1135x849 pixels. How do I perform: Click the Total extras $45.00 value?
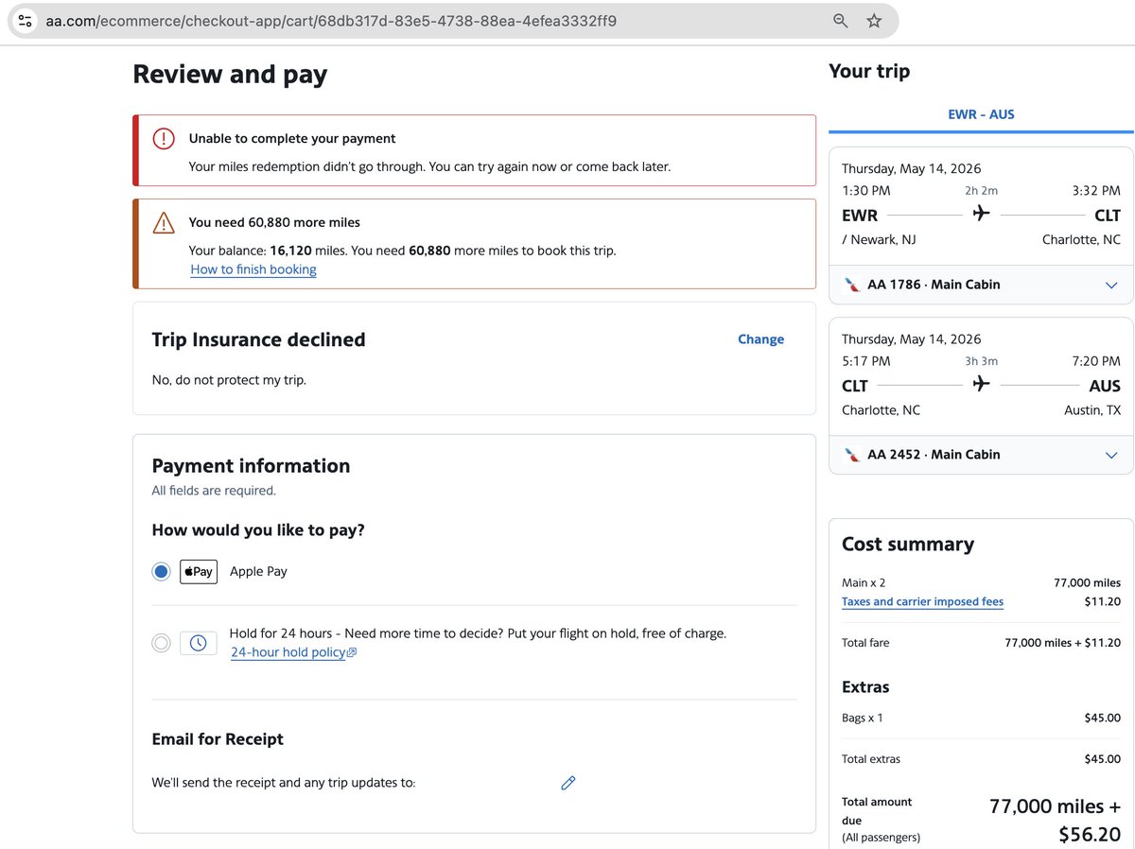pos(1102,758)
